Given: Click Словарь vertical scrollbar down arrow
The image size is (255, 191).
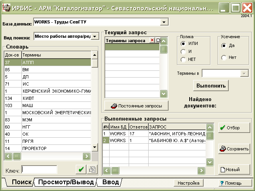Looking at the screenshot, I should click(94, 147).
